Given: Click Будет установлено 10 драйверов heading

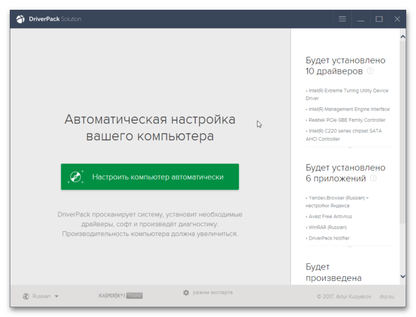Looking at the screenshot, I should 345,66.
